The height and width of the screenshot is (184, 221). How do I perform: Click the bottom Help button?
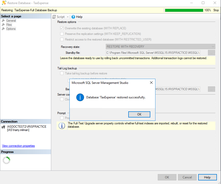click(x=207, y=177)
